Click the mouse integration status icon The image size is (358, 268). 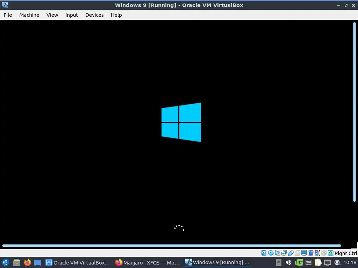324,253
